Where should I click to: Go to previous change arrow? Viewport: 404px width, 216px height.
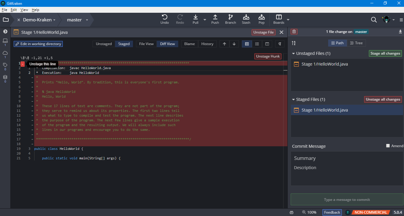pyautogui.click(x=224, y=44)
